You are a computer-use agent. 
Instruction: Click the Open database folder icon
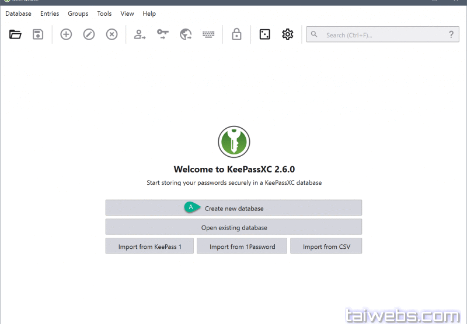pos(15,34)
